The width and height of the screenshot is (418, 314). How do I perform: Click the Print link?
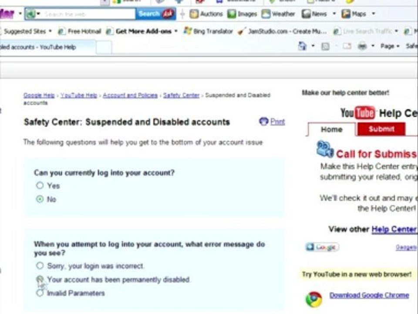(x=277, y=122)
